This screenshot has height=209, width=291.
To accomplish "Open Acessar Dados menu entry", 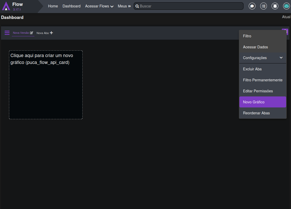I will tap(263, 47).
